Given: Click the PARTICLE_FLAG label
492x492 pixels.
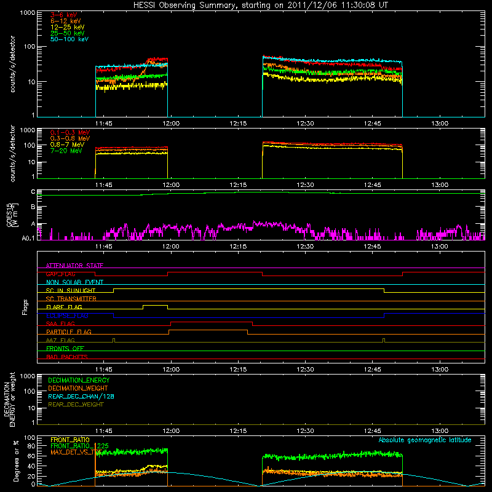Looking at the screenshot, I should point(69,331).
